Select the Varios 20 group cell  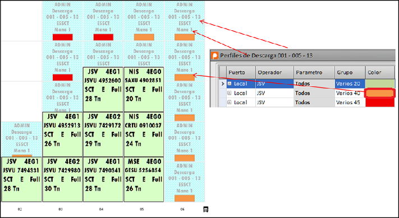[x=350, y=84]
